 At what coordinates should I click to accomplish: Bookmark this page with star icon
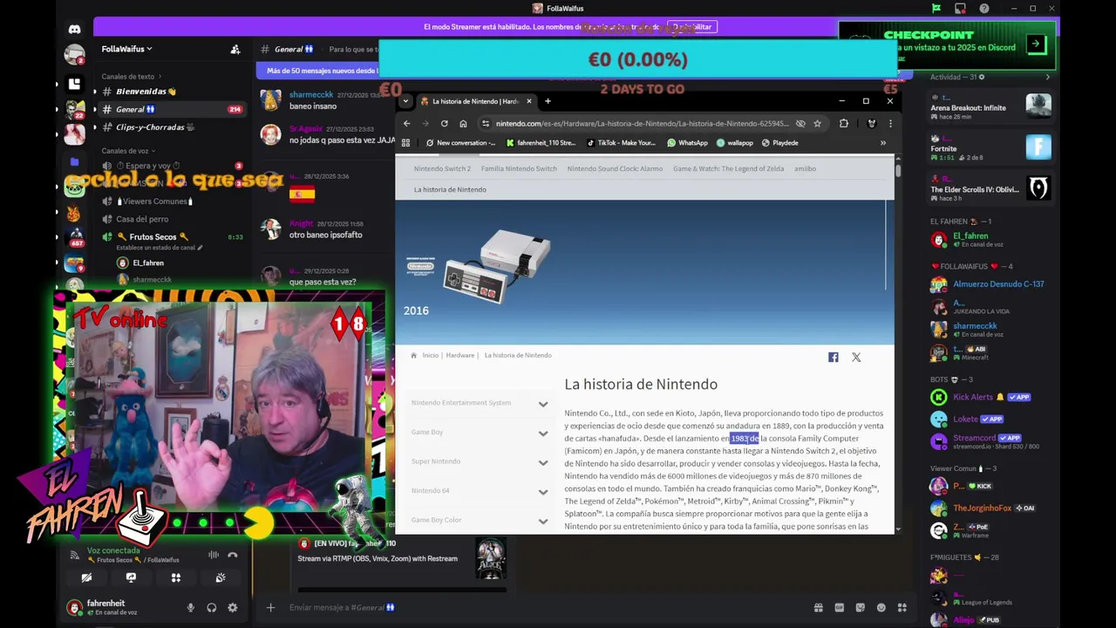[x=817, y=124]
